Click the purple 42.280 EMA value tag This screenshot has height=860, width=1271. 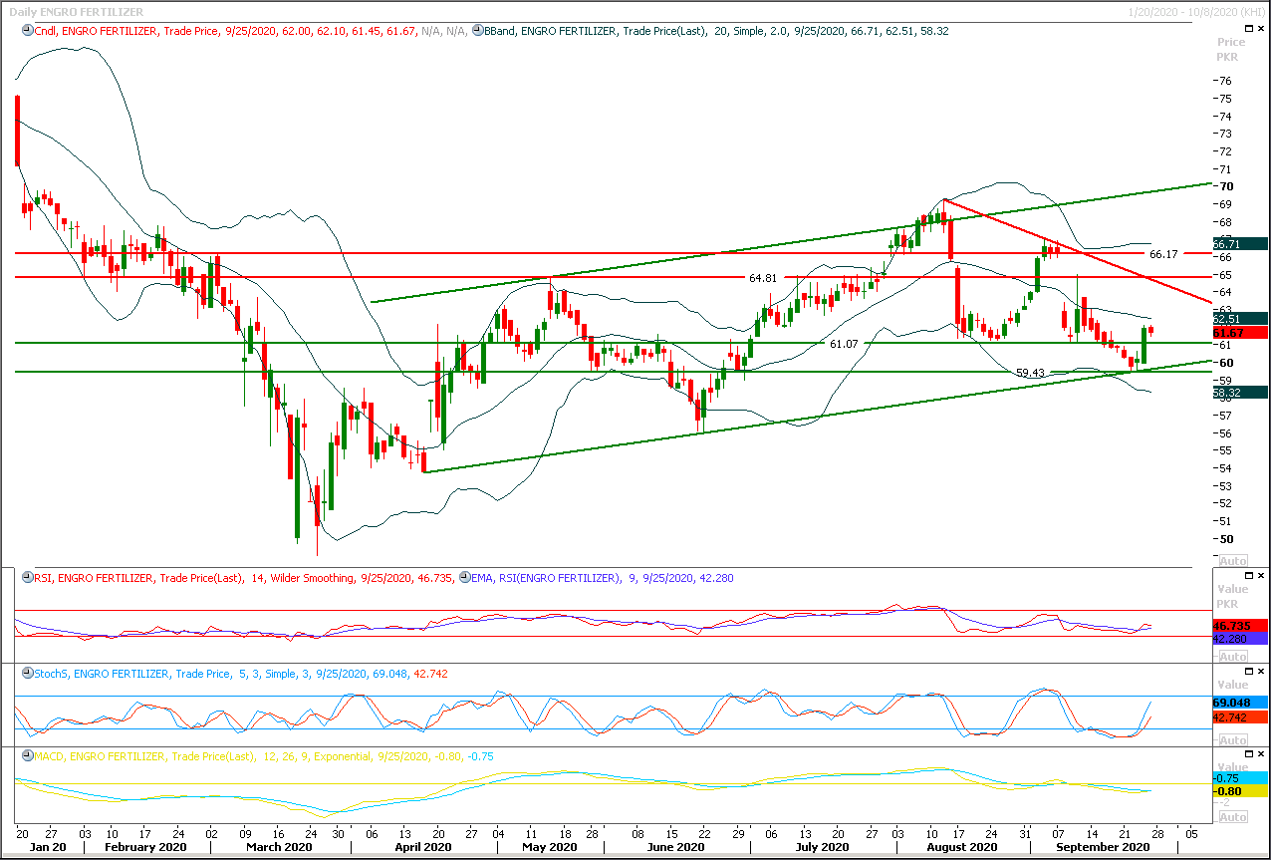point(1240,638)
